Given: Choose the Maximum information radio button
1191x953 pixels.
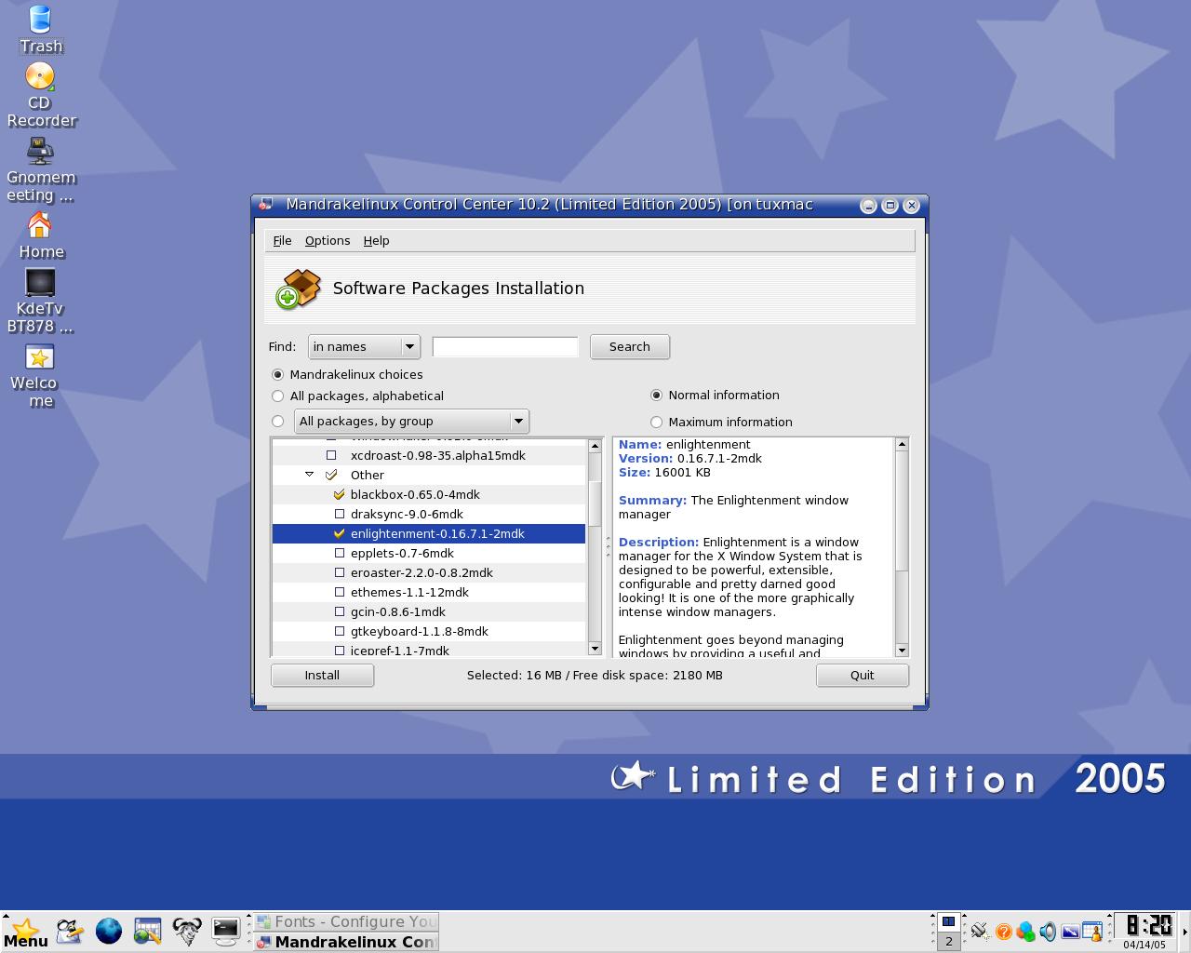Looking at the screenshot, I should point(656,422).
